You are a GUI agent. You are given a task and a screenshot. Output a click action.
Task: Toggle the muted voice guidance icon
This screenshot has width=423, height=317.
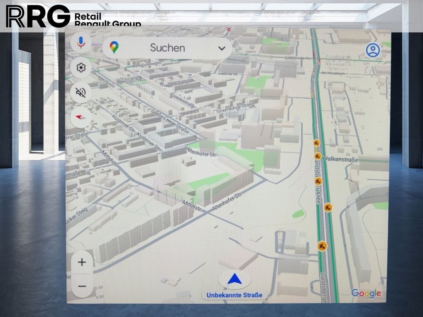point(81,92)
